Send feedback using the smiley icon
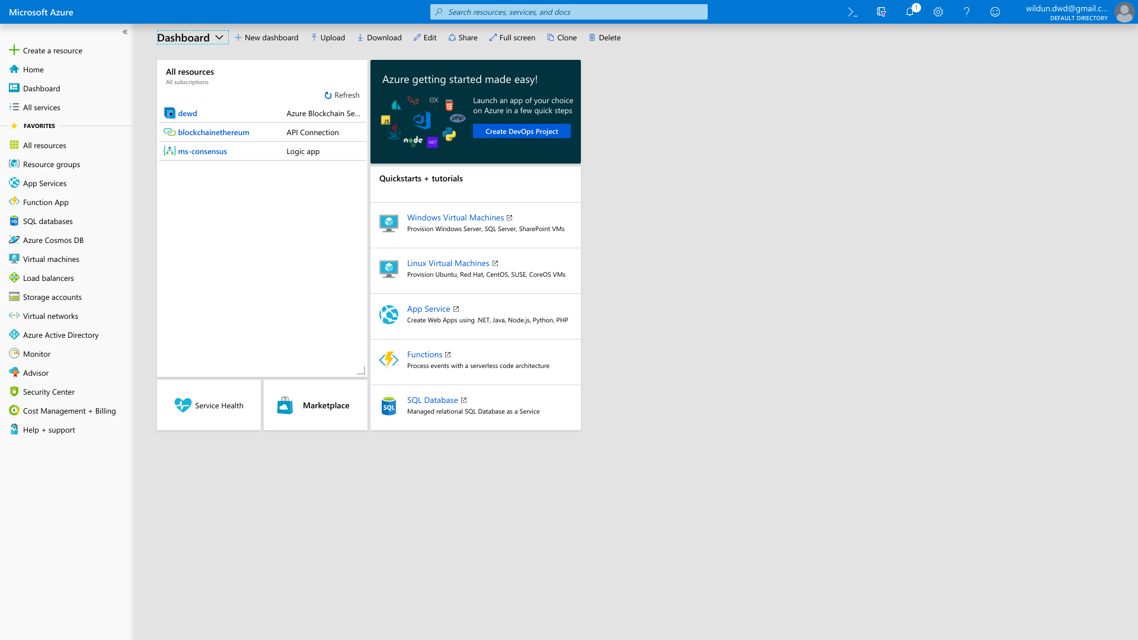This screenshot has height=640, width=1138. [995, 12]
